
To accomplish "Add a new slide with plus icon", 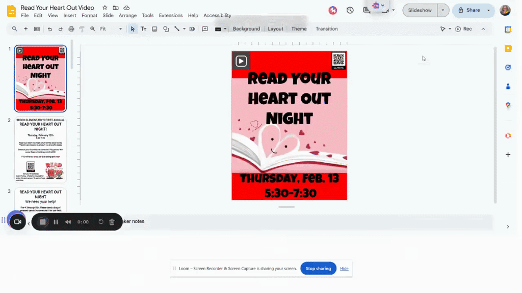I will tap(25, 29).
